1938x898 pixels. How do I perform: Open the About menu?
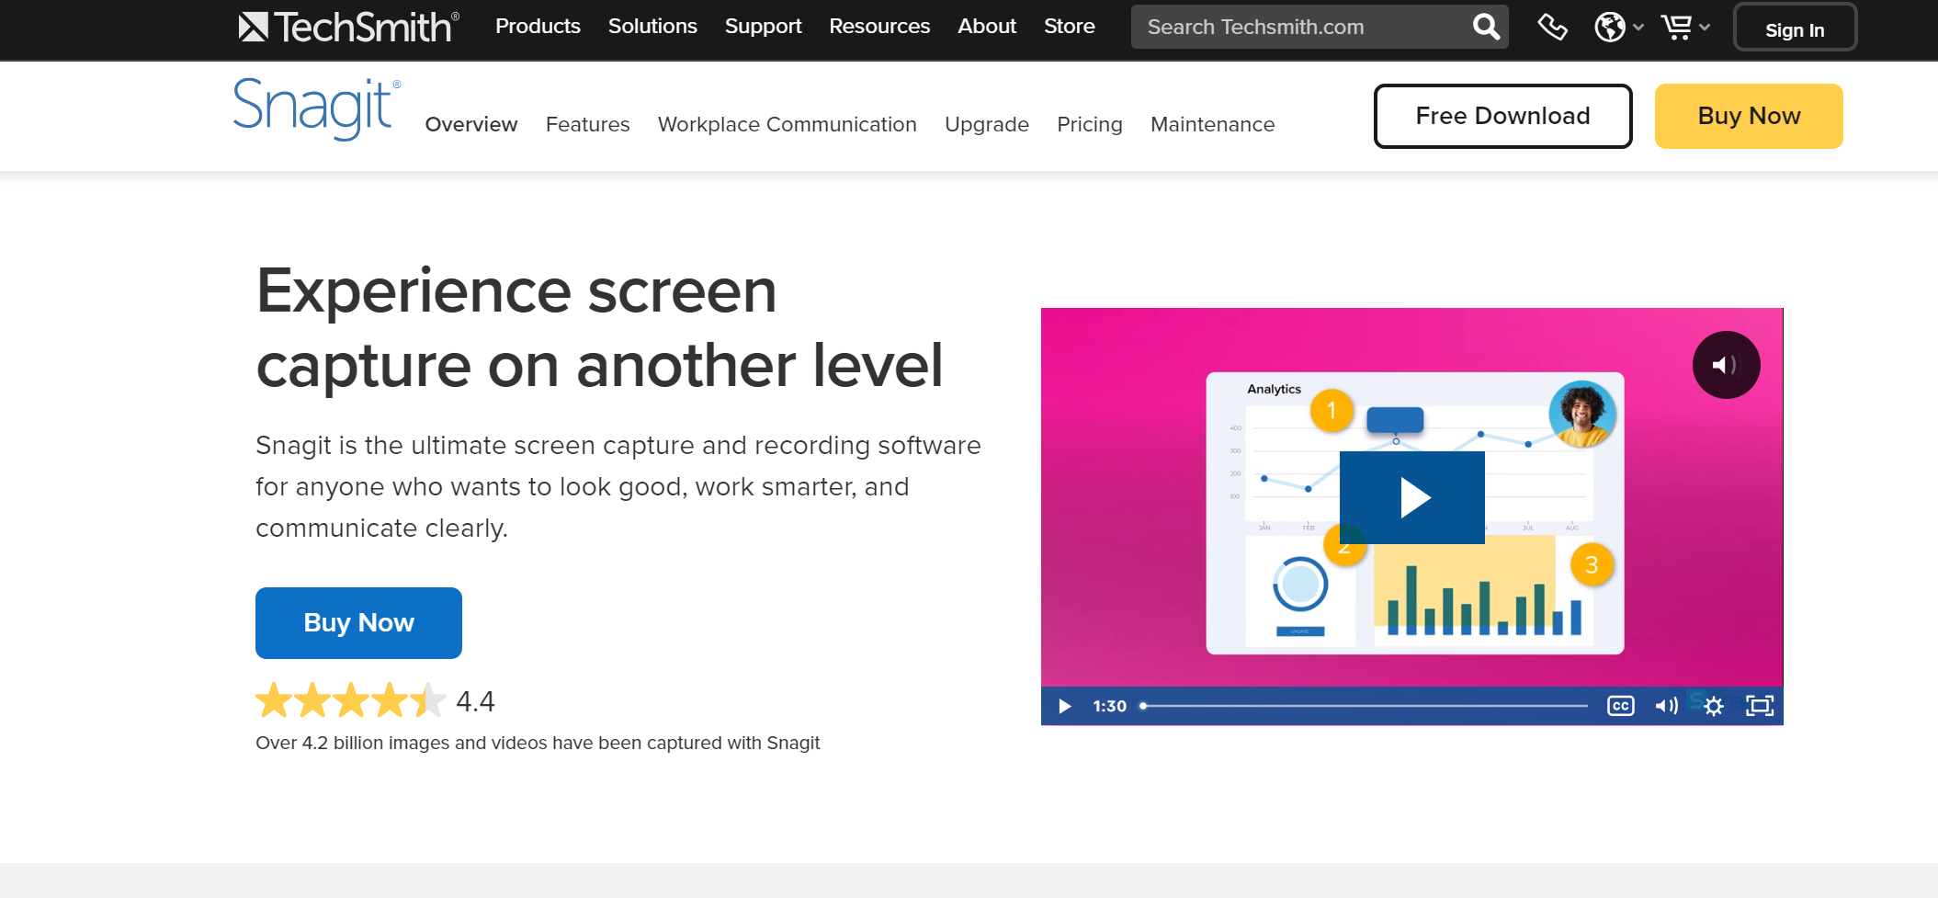(x=987, y=26)
